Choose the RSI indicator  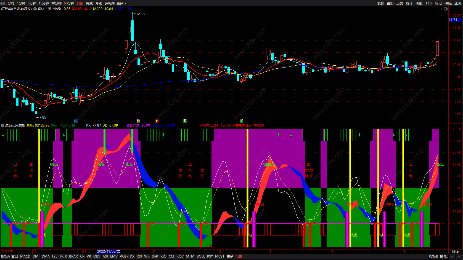(x=139, y=256)
